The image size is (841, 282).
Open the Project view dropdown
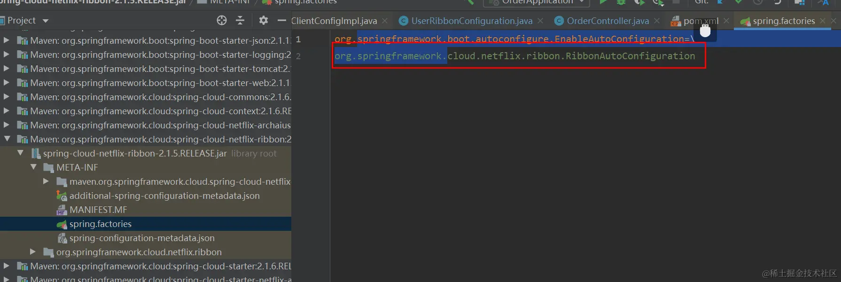point(46,21)
